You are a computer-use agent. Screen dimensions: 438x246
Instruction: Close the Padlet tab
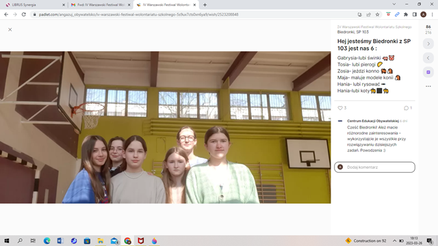click(x=194, y=5)
